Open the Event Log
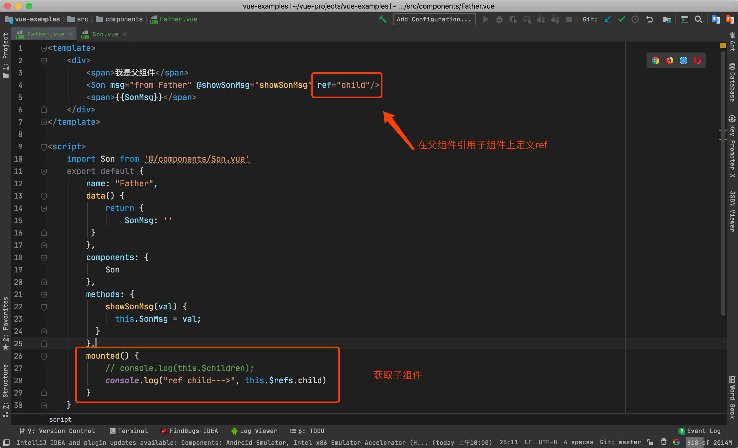The height and width of the screenshot is (448, 738). point(700,431)
